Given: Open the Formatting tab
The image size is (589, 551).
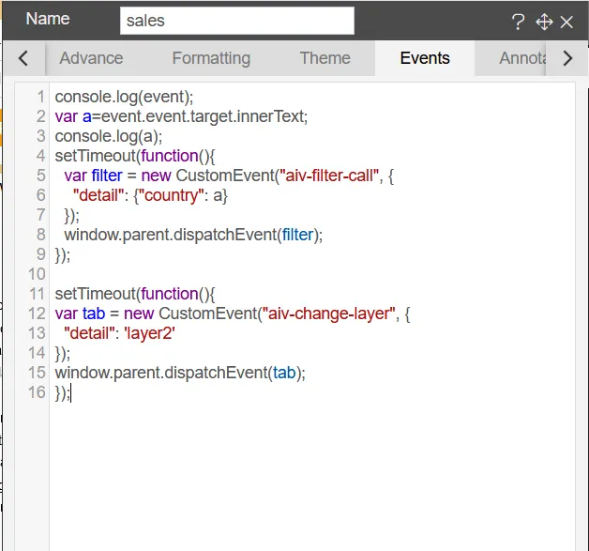Looking at the screenshot, I should click(211, 58).
